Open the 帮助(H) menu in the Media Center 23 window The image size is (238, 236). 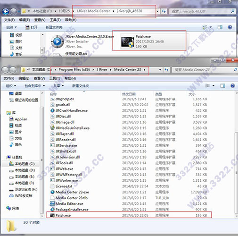click(70, 78)
